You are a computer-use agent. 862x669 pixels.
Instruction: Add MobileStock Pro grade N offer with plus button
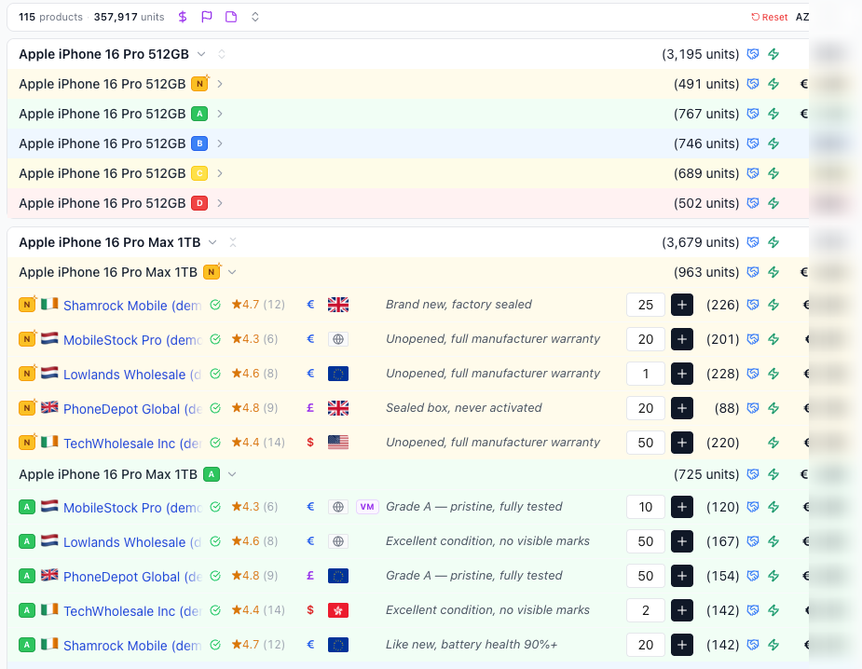pyautogui.click(x=682, y=339)
